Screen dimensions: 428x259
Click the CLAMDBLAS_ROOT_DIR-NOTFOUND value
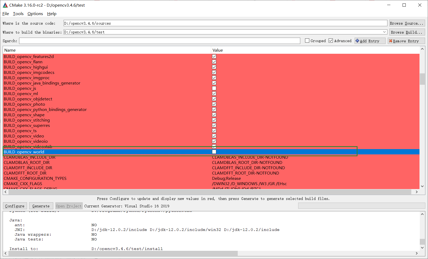point(247,162)
